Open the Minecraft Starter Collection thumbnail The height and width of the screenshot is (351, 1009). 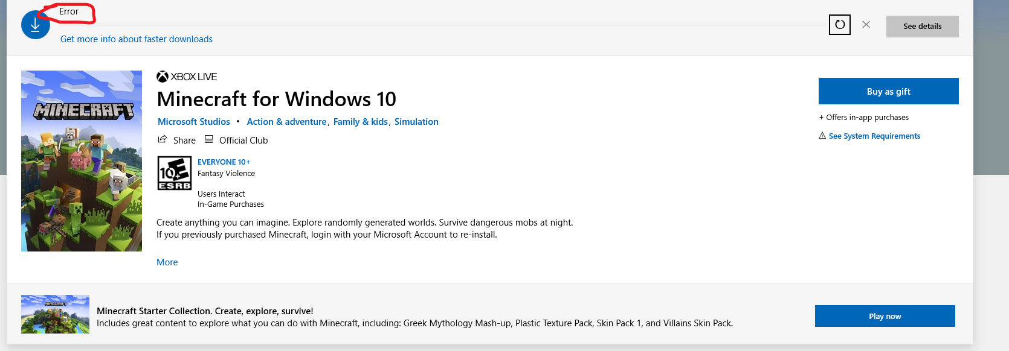55,314
